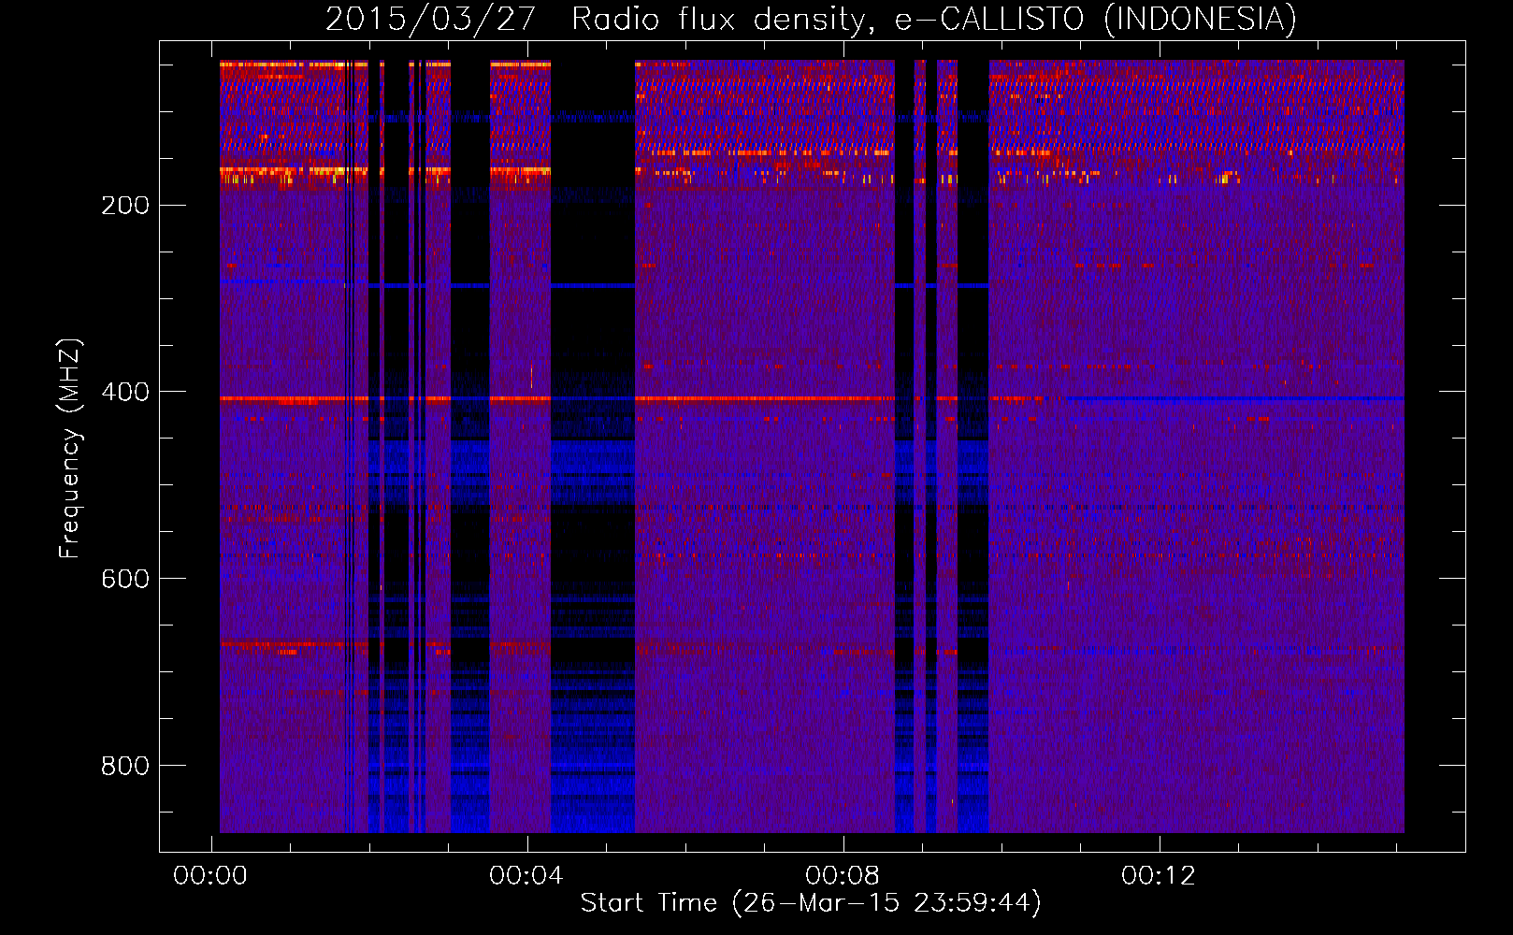Click the 00:00 time tick label

click(210, 875)
